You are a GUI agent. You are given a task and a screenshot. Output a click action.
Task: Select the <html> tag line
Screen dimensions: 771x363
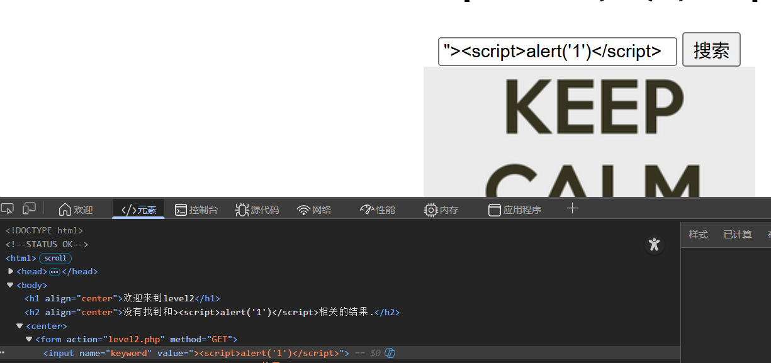click(21, 258)
